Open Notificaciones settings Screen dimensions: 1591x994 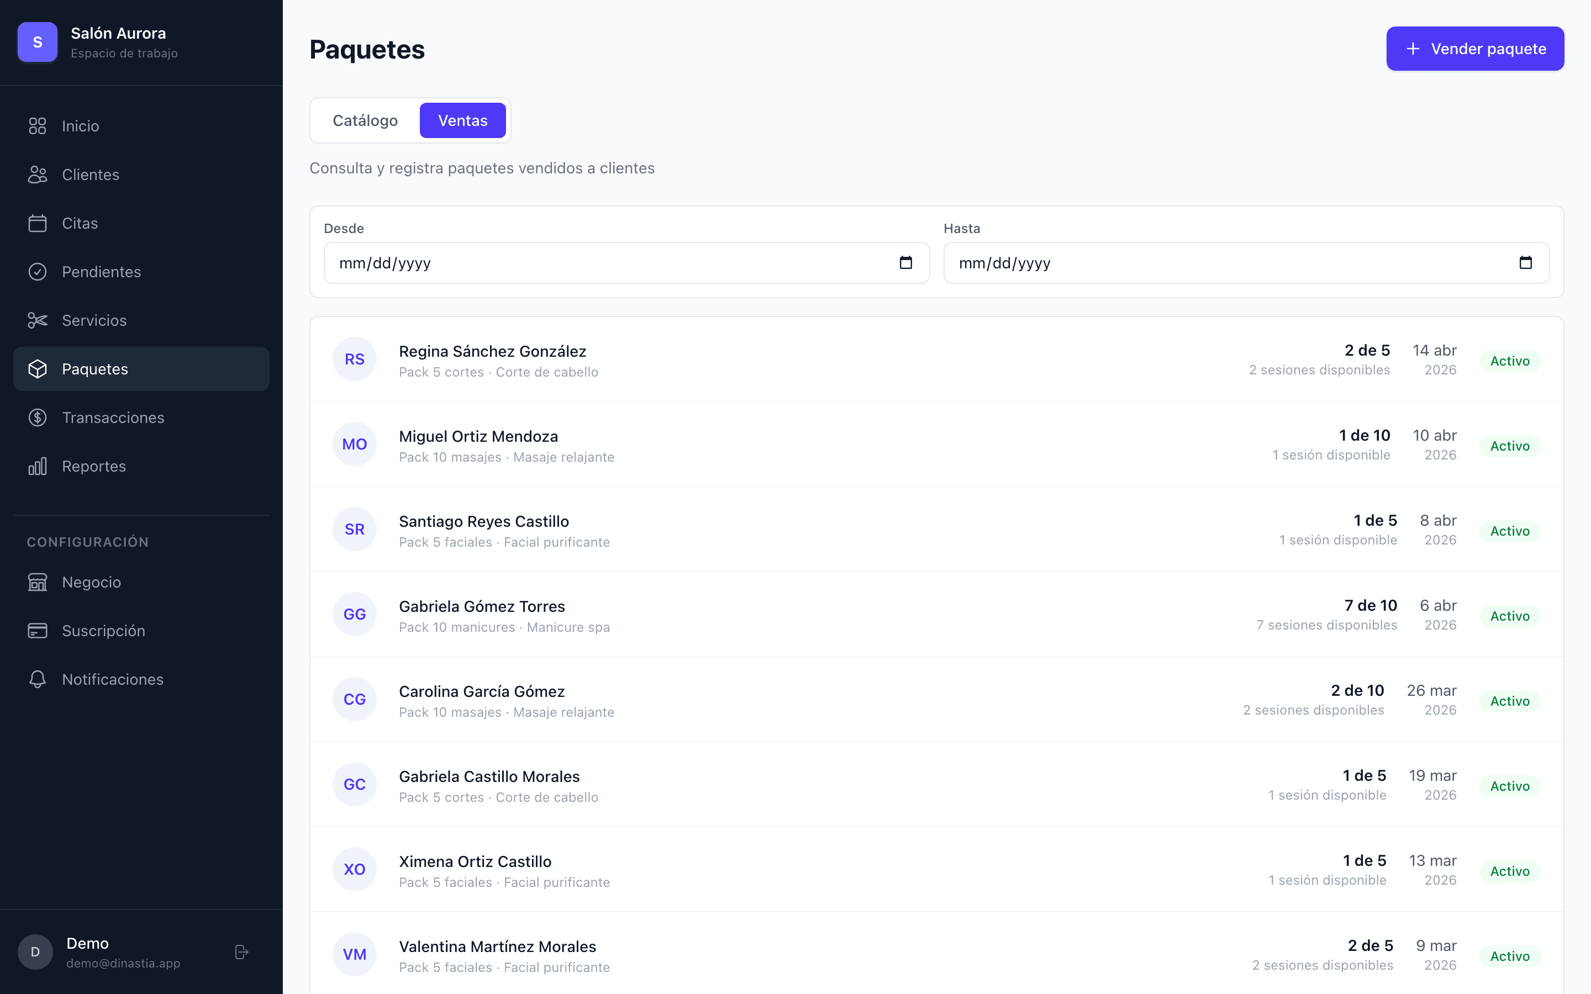[141, 680]
